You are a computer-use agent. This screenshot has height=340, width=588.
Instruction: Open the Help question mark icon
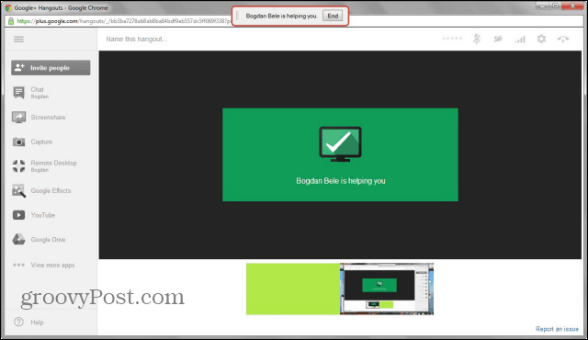[x=18, y=322]
